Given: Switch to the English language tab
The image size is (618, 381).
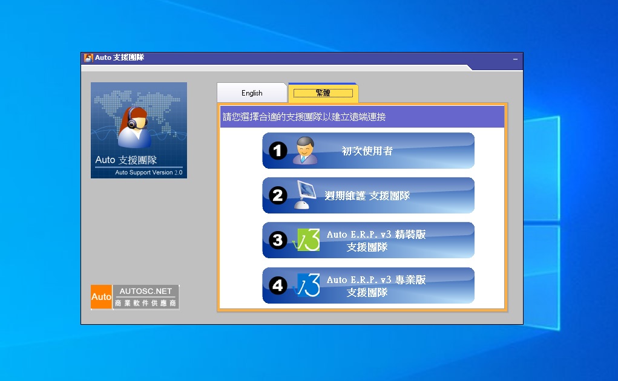Looking at the screenshot, I should [x=252, y=93].
